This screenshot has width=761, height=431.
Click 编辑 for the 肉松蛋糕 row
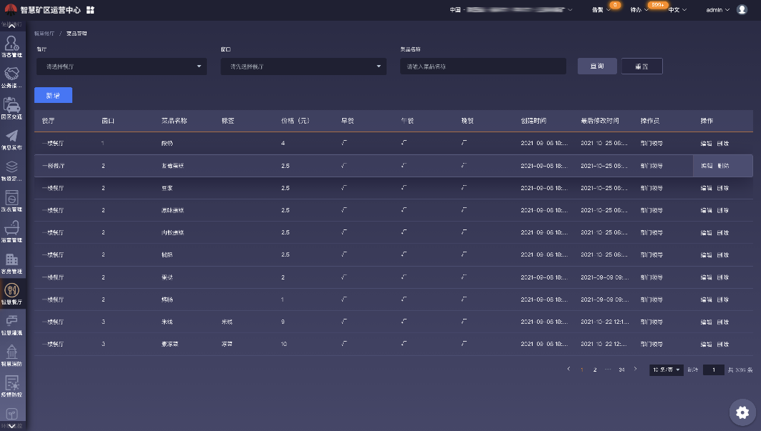706,233
